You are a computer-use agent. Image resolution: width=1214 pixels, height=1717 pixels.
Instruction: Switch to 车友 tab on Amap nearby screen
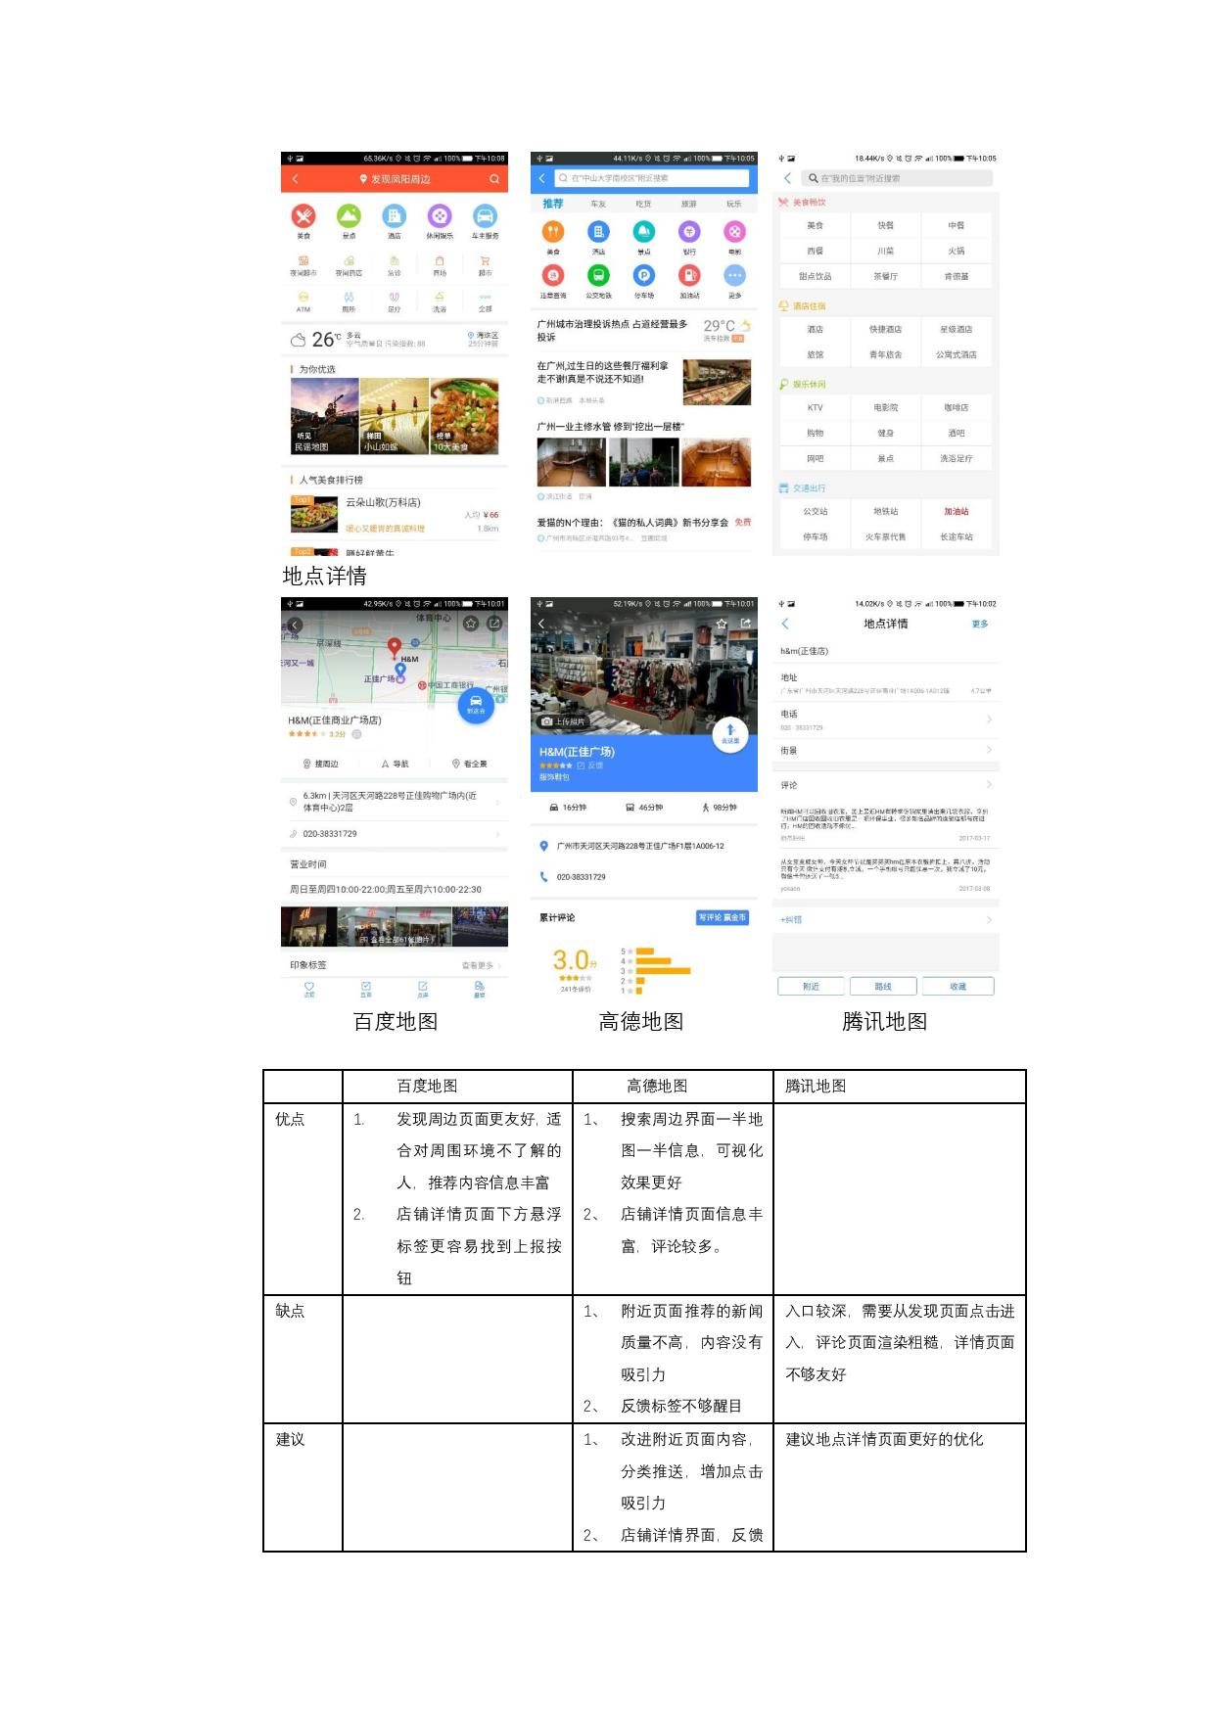click(x=598, y=205)
